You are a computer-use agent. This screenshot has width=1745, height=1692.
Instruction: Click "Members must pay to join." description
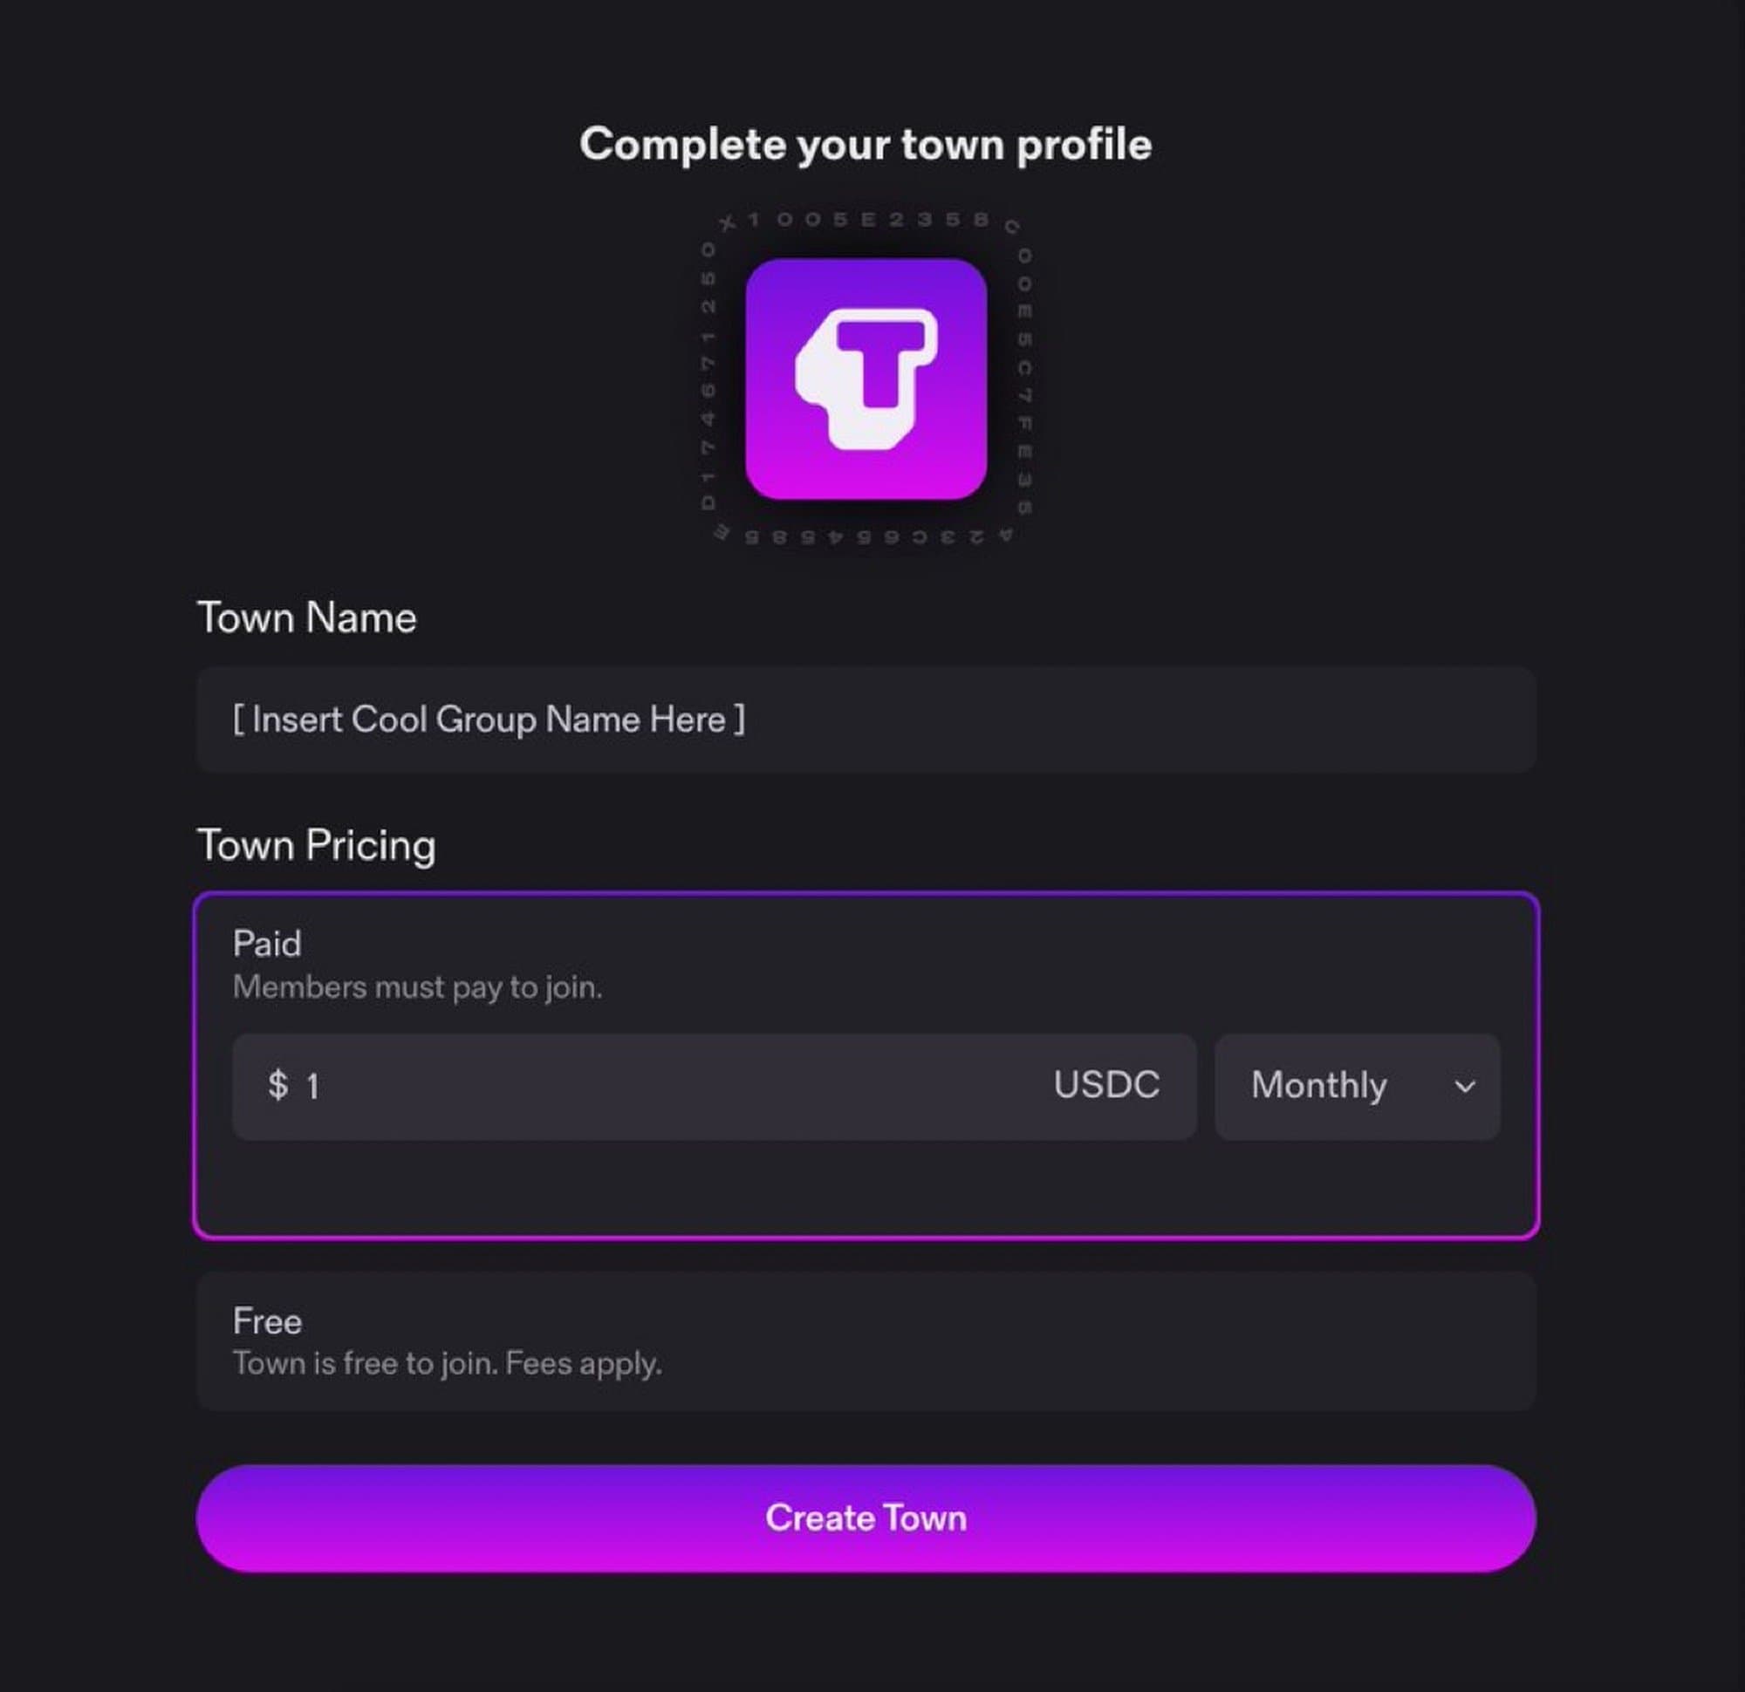coord(417,987)
